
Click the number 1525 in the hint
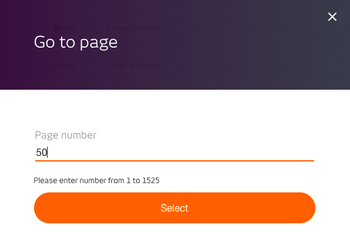coord(151,181)
